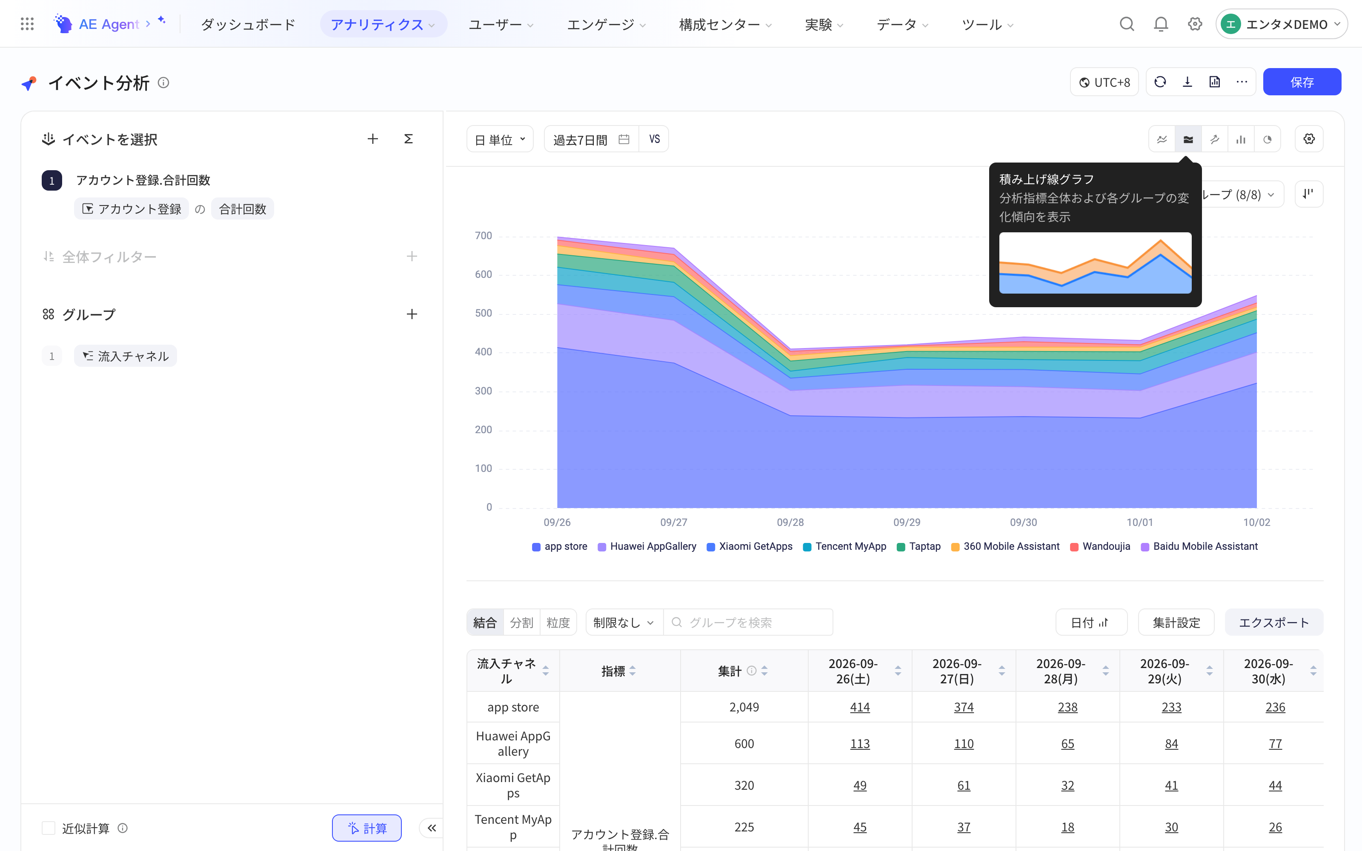Expand the アナリティクス menu
This screenshot has height=851, width=1362.
click(383, 24)
